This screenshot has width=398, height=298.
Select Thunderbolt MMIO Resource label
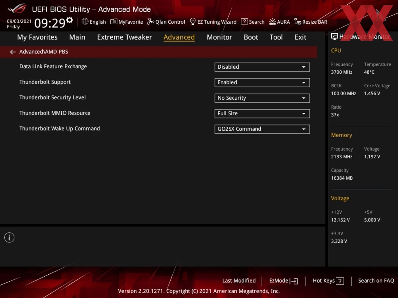[x=55, y=113]
